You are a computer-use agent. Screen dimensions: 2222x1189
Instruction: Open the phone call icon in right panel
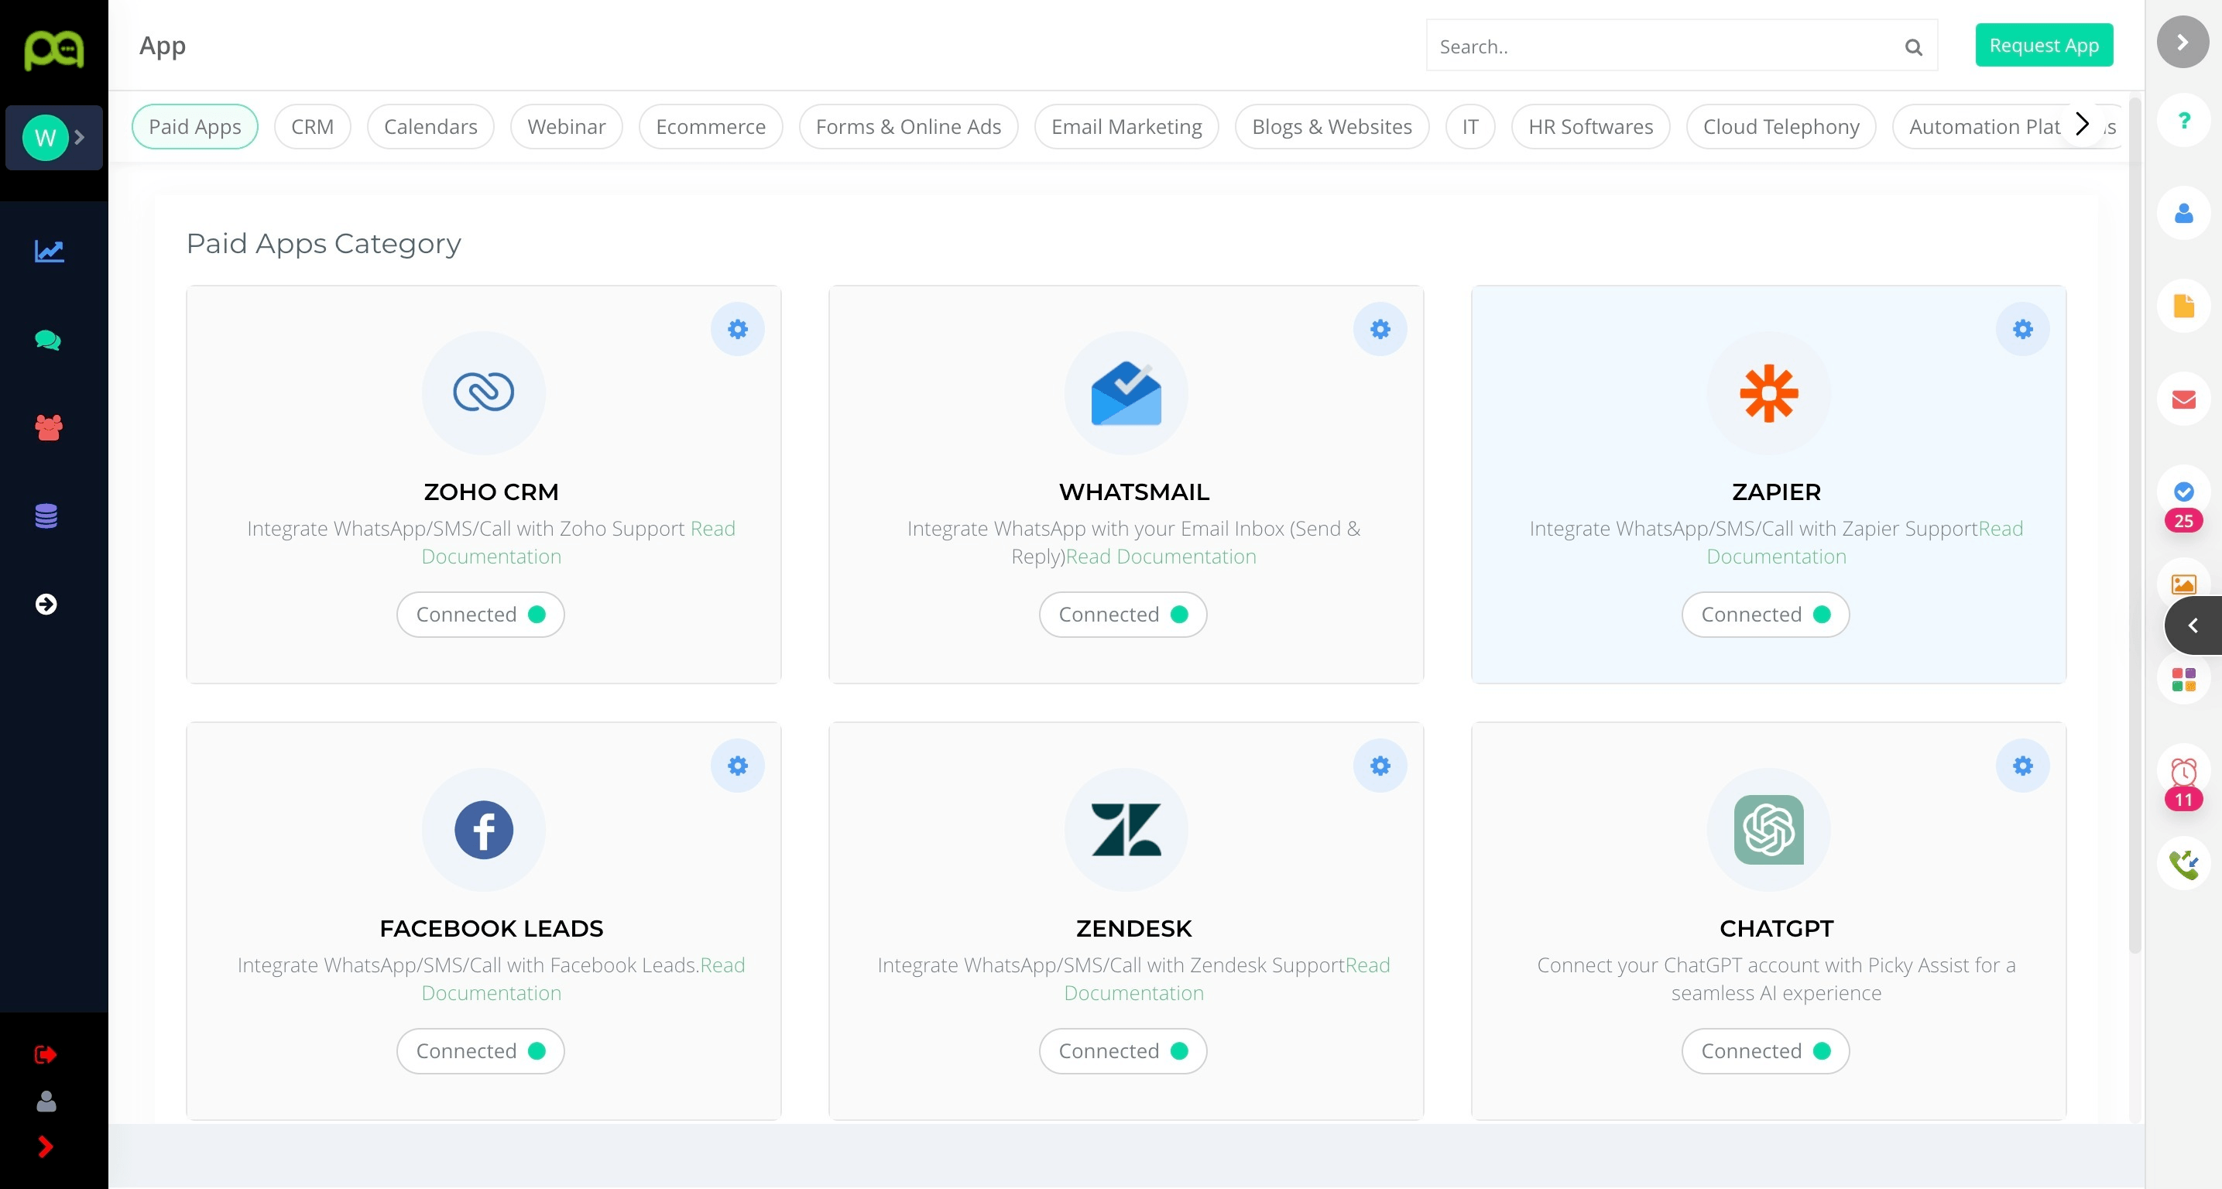pos(2184,863)
